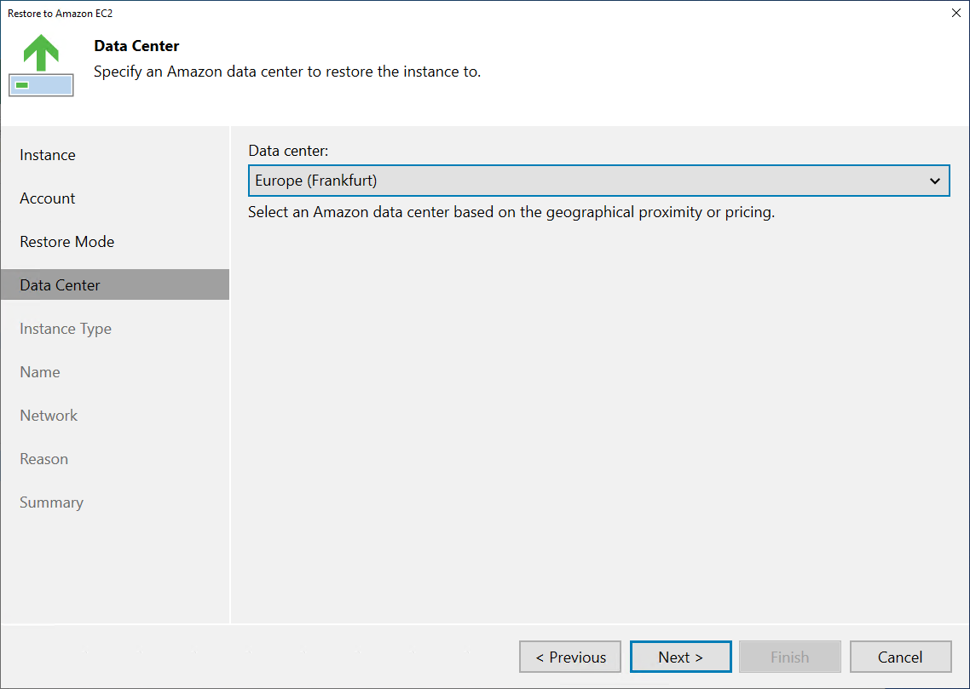Open the Name step in sidebar
The height and width of the screenshot is (689, 970).
tap(39, 372)
